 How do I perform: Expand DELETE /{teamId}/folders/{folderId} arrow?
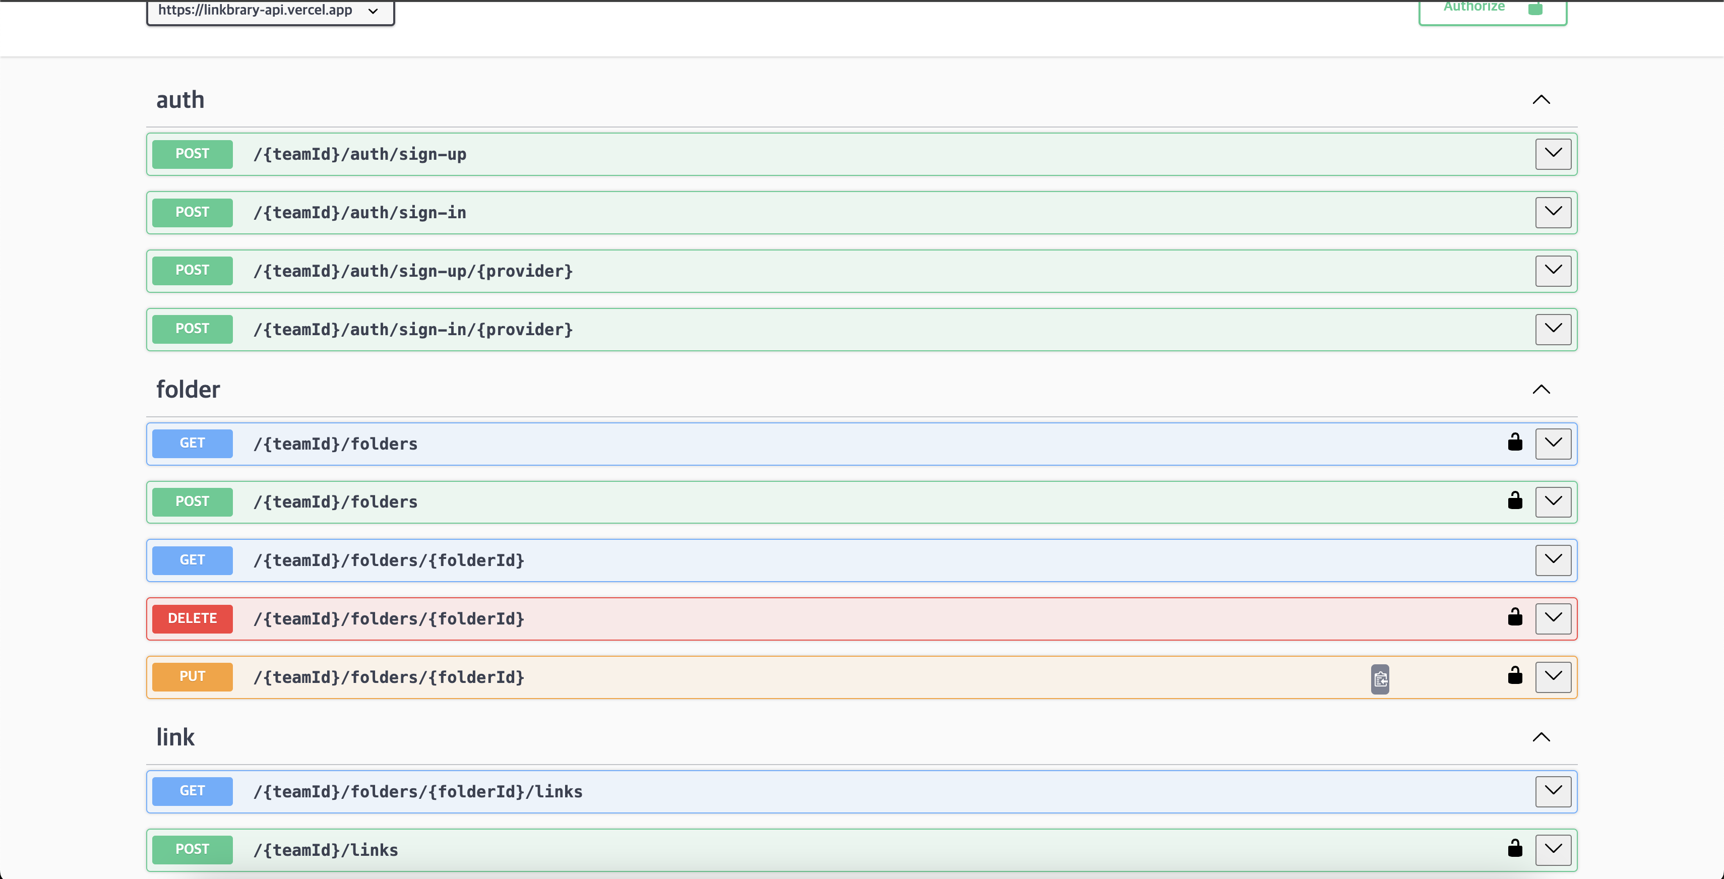coord(1553,619)
